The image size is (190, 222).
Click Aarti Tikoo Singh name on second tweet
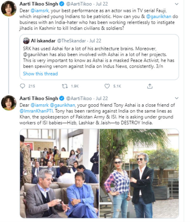coord(39,98)
